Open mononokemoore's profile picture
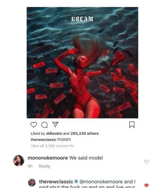The width and height of the screenshot is (166, 188). pos(19,160)
